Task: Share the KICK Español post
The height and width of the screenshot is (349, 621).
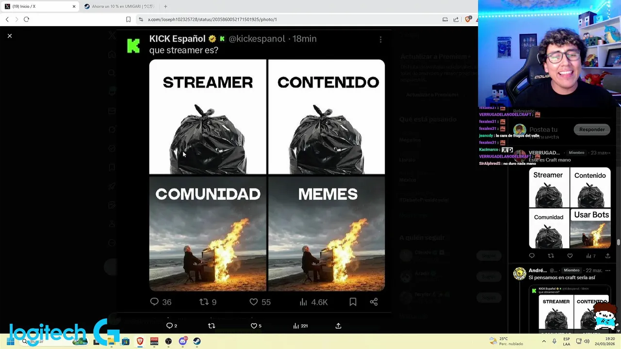Action: [374, 302]
